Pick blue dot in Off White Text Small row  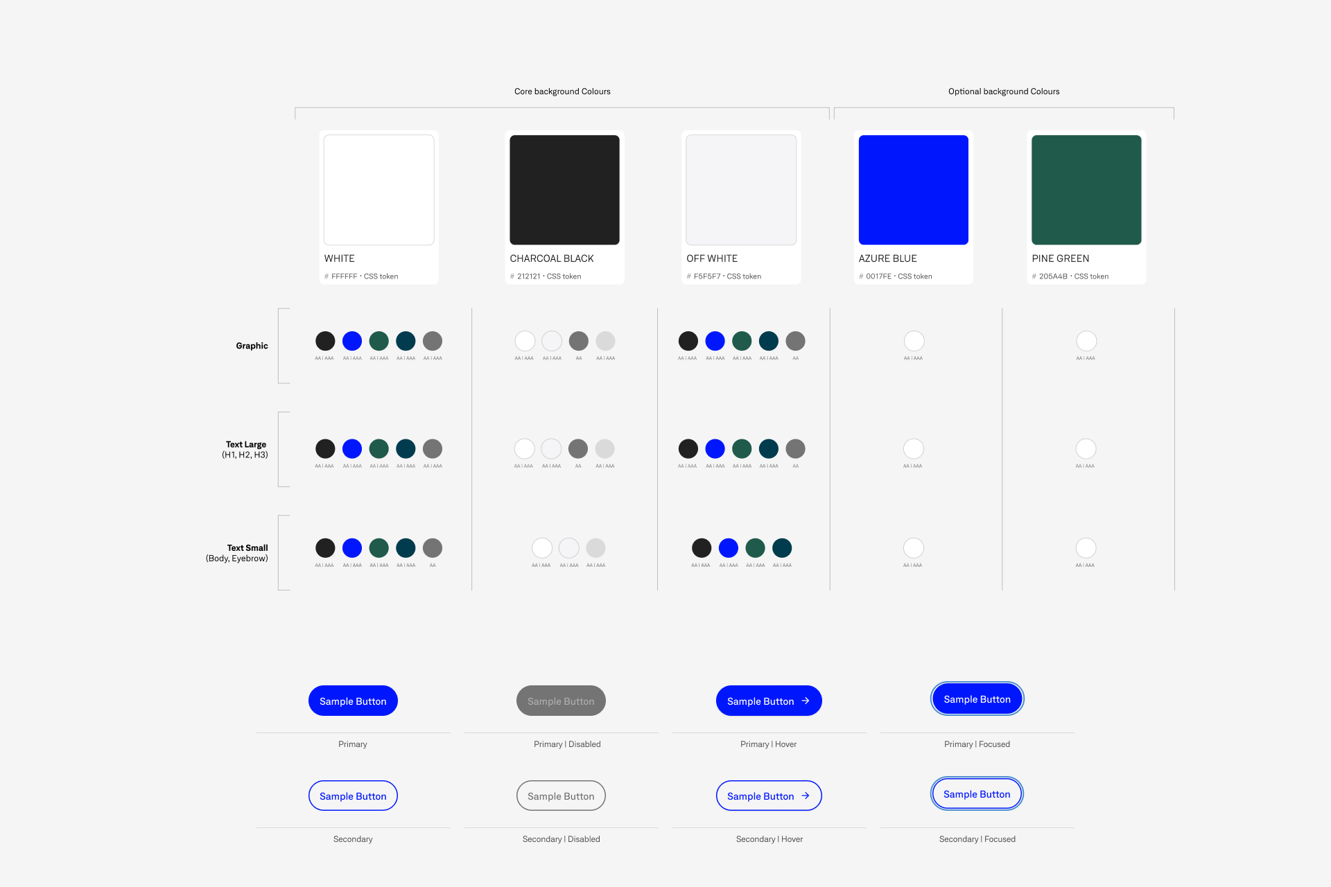[x=729, y=548]
